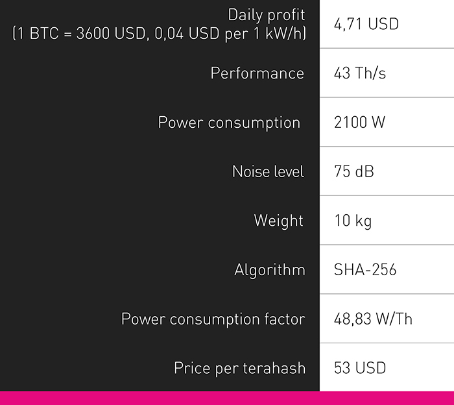
Task: Click the number 43 in Performance row
Action: [342, 73]
